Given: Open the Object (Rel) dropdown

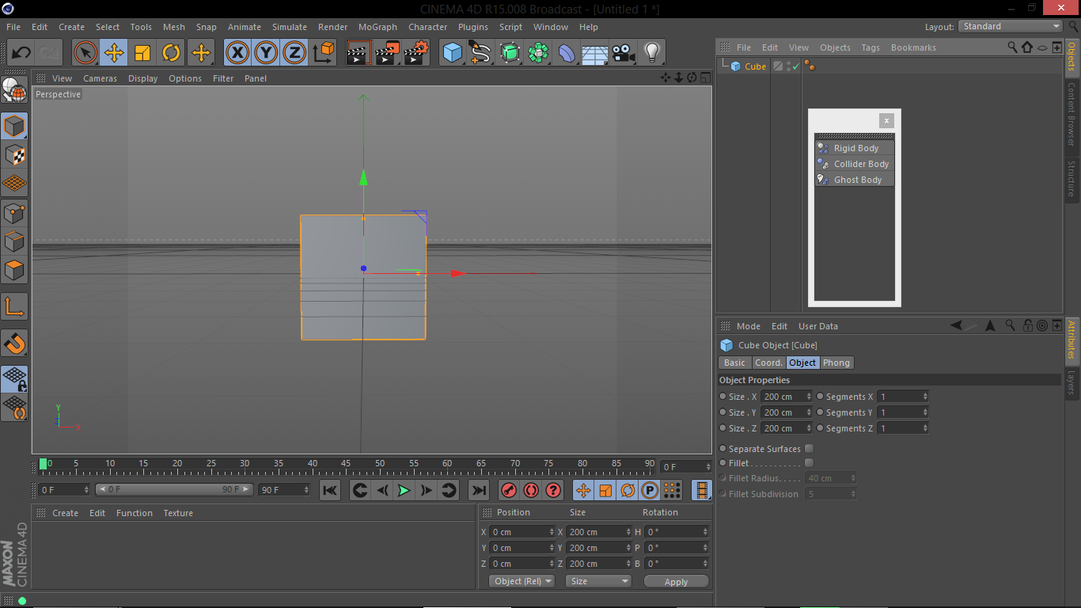Looking at the screenshot, I should [523, 581].
